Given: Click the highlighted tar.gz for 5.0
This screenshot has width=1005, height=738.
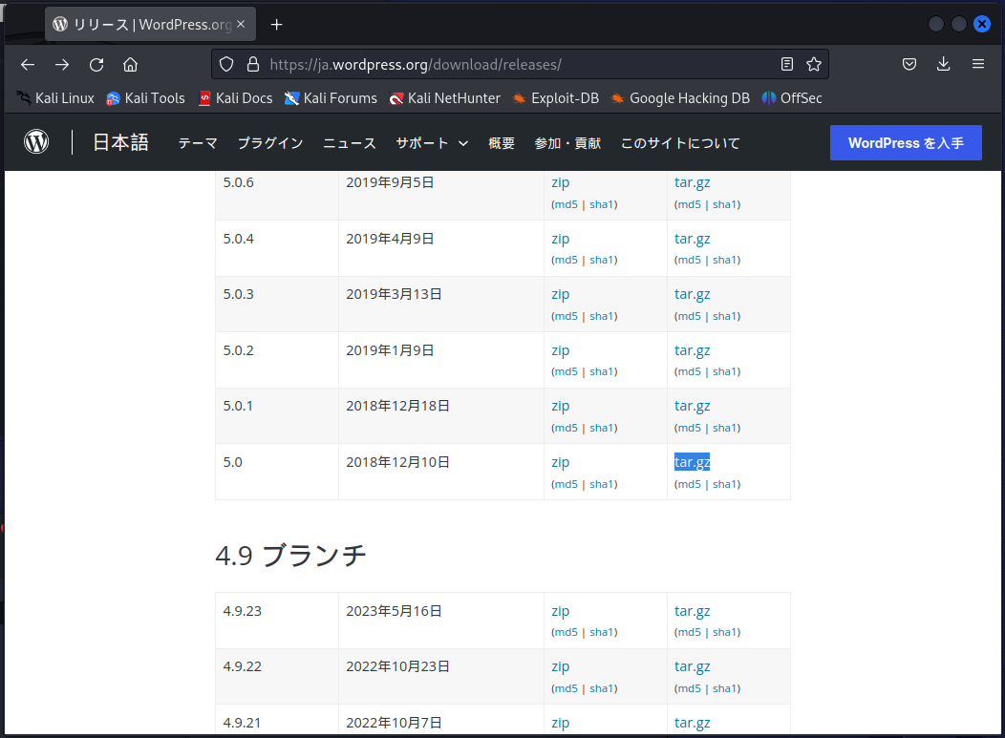Looking at the screenshot, I should [x=693, y=462].
